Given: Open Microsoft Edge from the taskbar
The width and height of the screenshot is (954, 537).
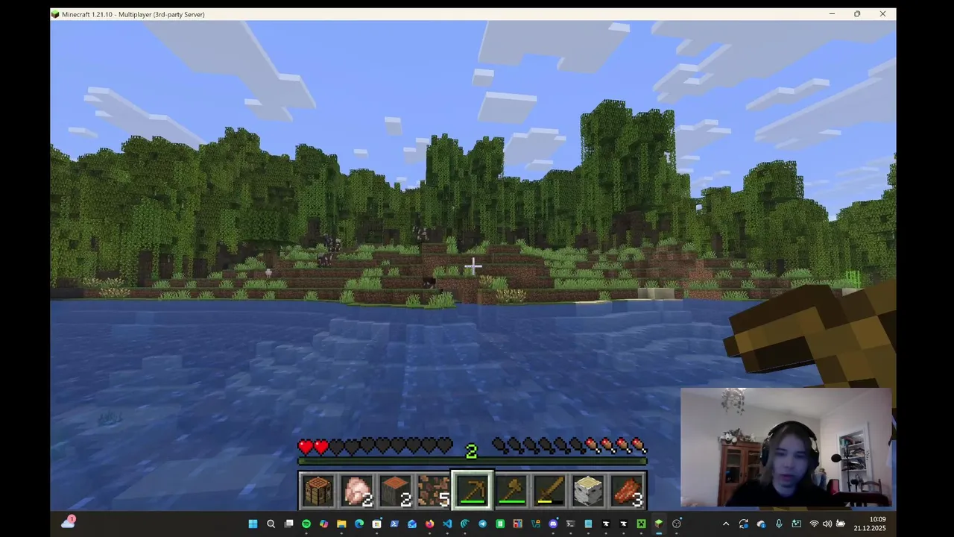Looking at the screenshot, I should coord(359,524).
